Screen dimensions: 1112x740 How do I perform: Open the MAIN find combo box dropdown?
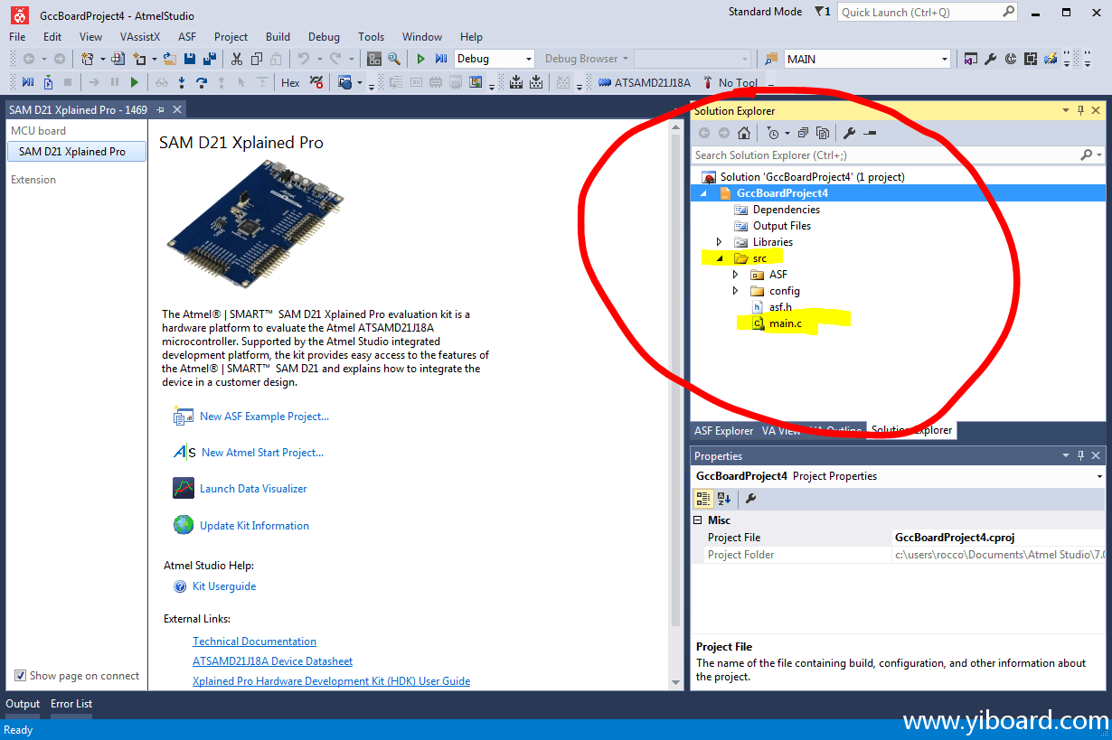[x=945, y=59]
